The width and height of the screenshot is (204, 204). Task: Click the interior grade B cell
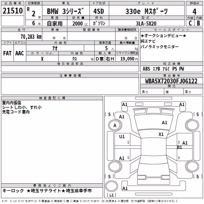[x=199, y=23]
